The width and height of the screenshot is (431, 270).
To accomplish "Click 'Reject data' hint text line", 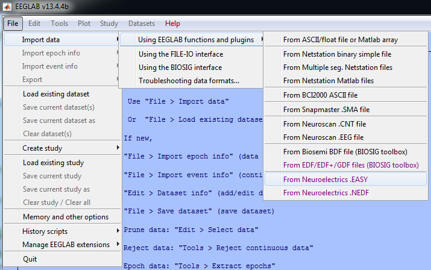I will point(218,248).
